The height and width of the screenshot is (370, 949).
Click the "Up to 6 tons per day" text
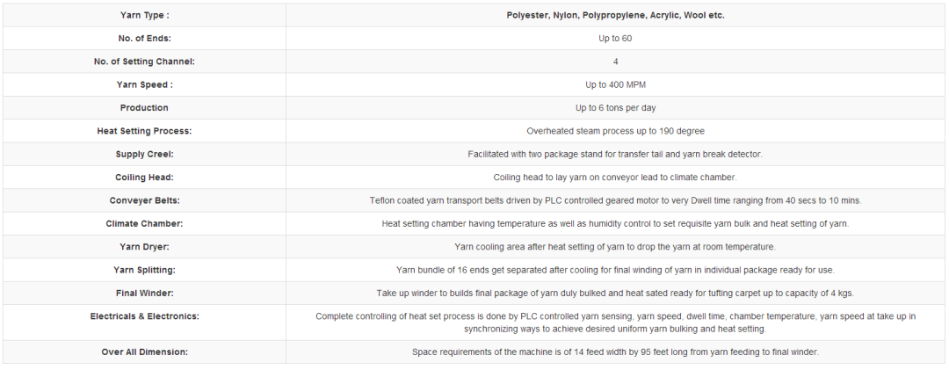pos(615,108)
